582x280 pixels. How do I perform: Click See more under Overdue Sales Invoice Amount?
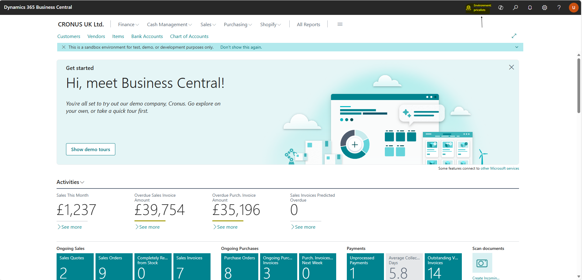point(148,227)
